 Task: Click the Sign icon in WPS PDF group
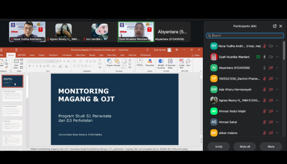(188, 63)
